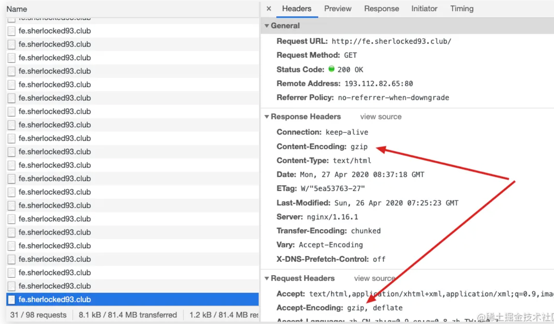This screenshot has width=554, height=324.
Task: Click view source beside Request Headers
Action: click(374, 278)
